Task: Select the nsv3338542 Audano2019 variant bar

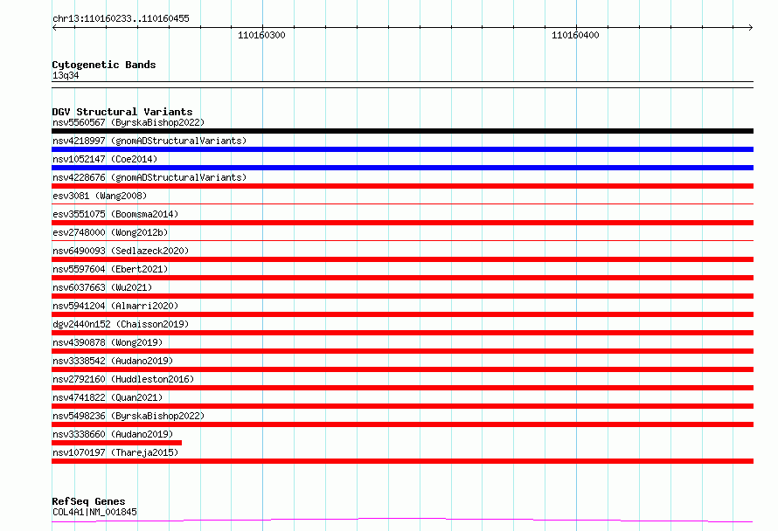Action: (x=402, y=369)
